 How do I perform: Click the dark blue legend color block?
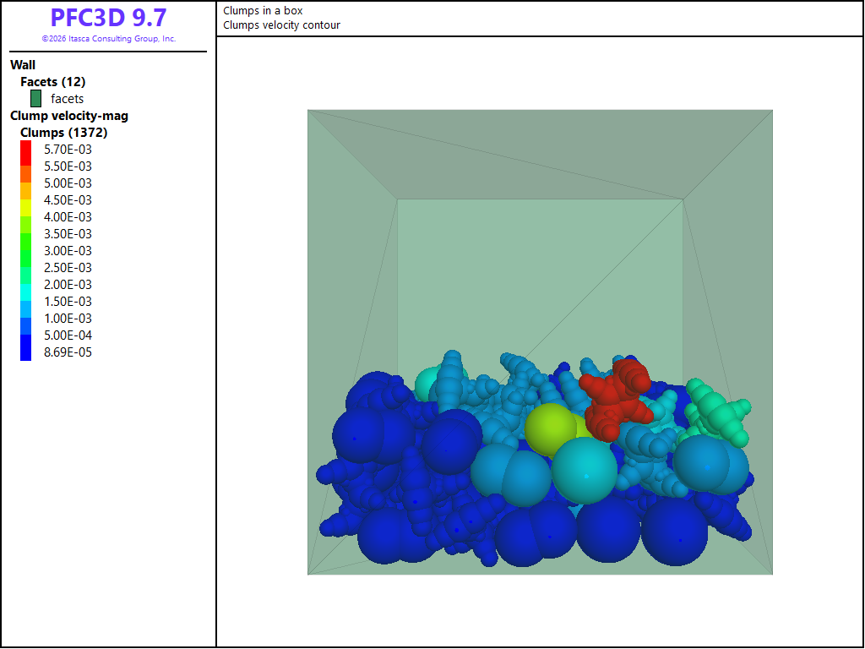(x=26, y=348)
